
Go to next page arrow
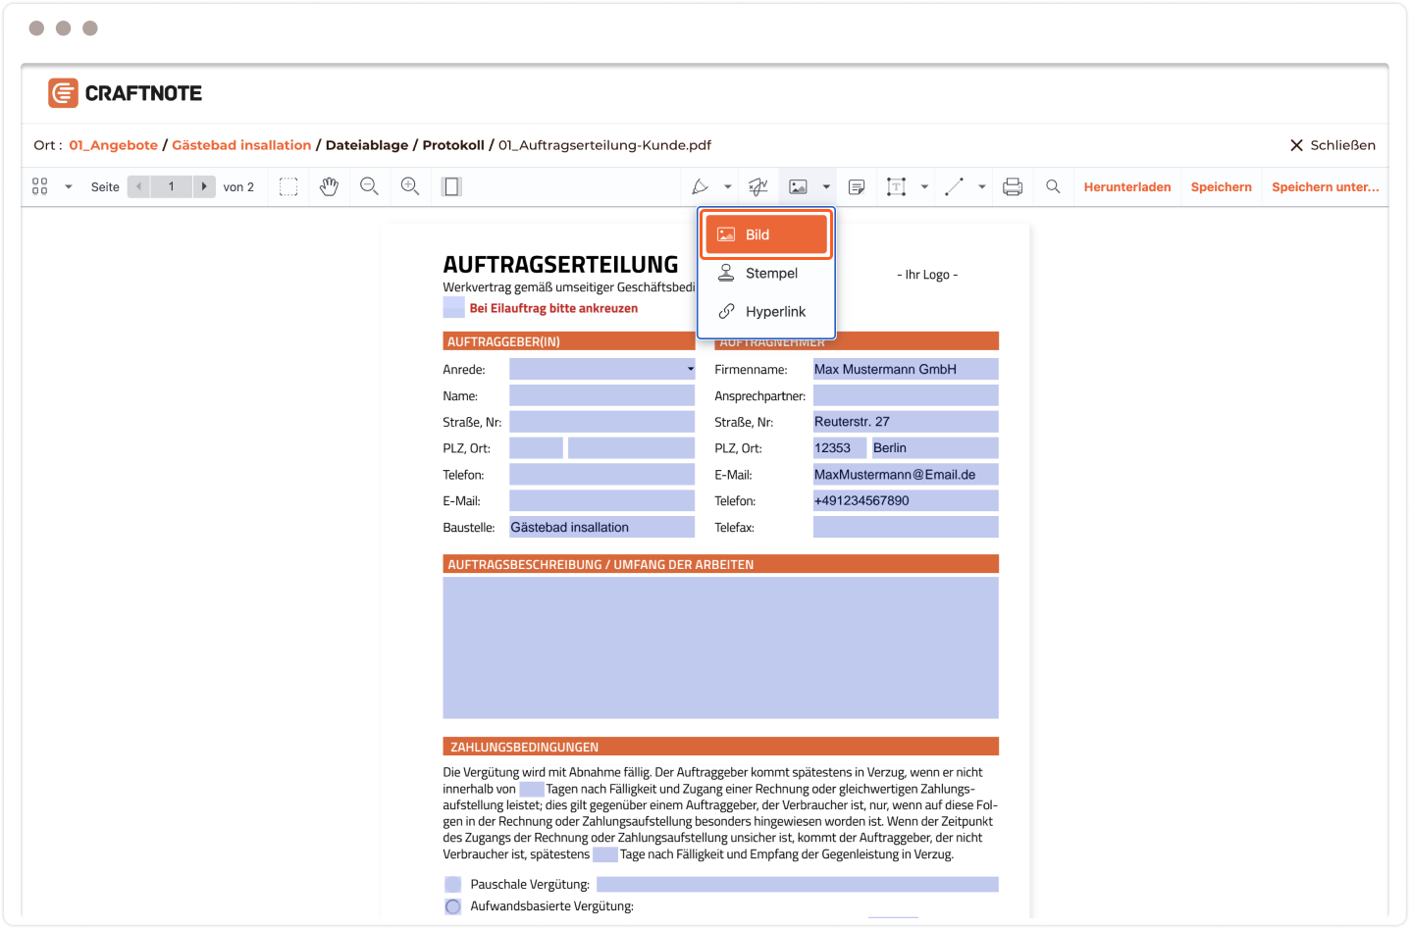click(x=204, y=186)
